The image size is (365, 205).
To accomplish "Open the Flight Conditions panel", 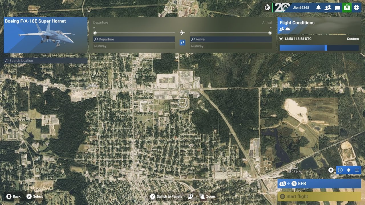I will tap(319, 26).
